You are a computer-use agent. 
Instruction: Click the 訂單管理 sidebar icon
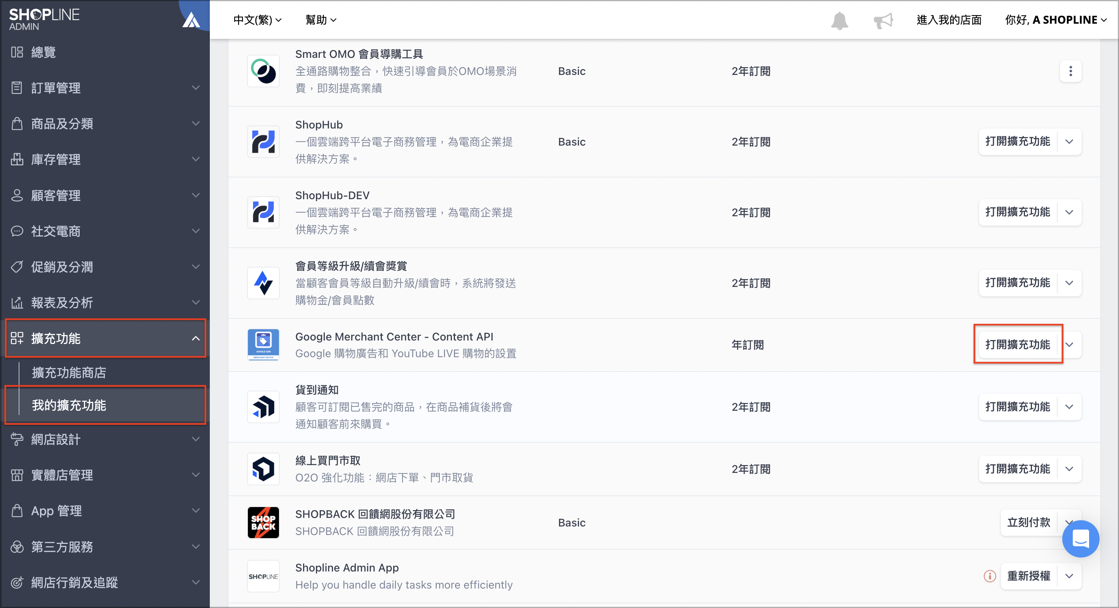coord(17,88)
